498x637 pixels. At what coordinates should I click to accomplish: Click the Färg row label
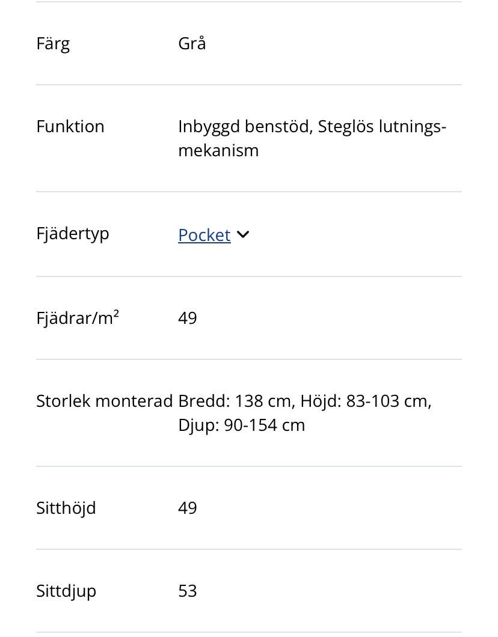point(53,43)
